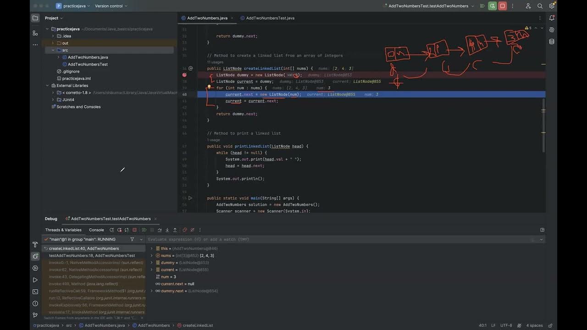Click Step Out in debug toolbar
This screenshot has height=330, width=587.
175,230
